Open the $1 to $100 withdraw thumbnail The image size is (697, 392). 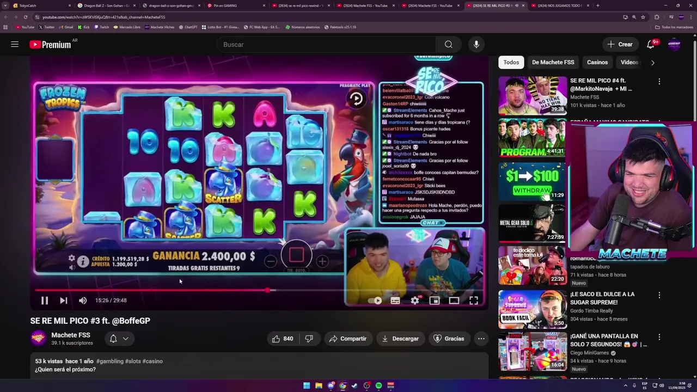pos(532,181)
